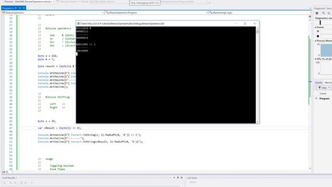The width and height of the screenshot is (332, 187).
Task: Collapse the Process Memory section
Action: coord(315,41)
